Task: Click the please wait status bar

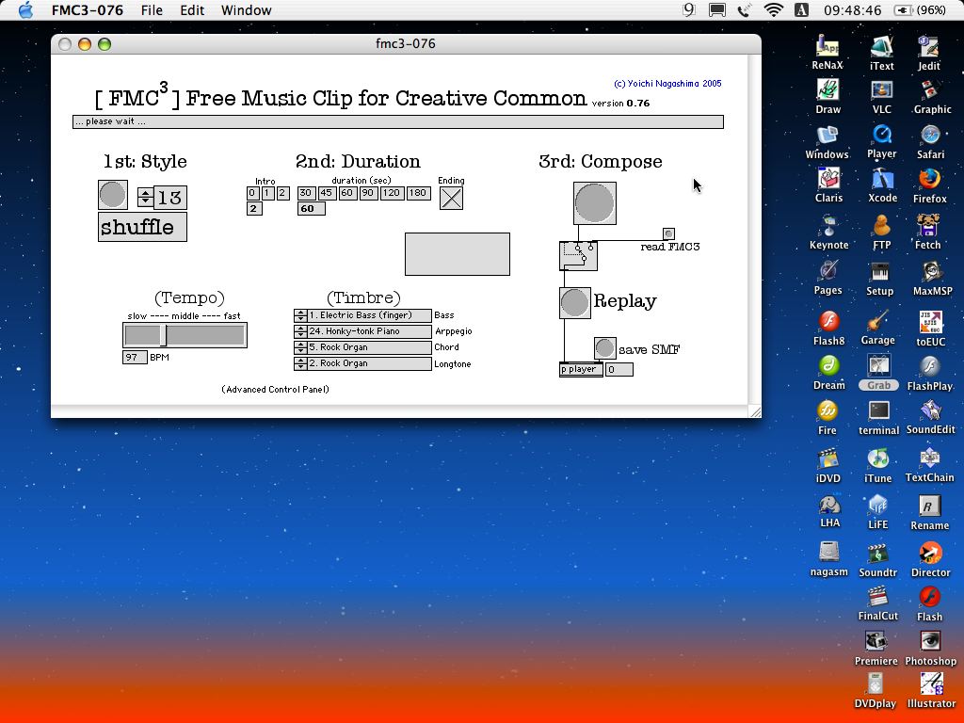Action: pyautogui.click(x=398, y=121)
